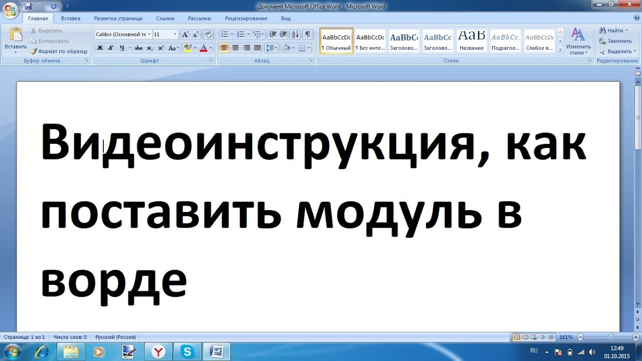Open Word help with question mark icon
This screenshot has width=642, height=361.
pos(636,18)
